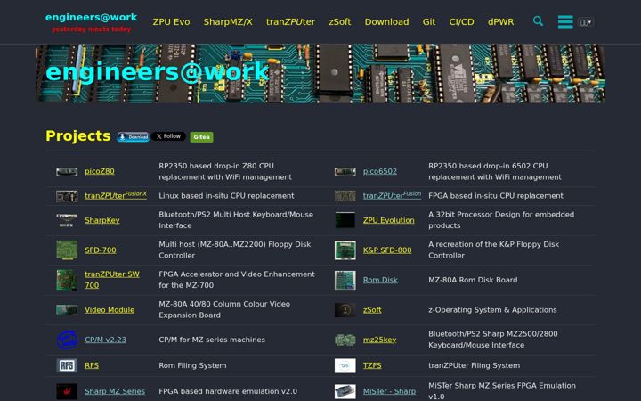Click the RFS logo icon
The height and width of the screenshot is (401, 641).
click(x=67, y=365)
